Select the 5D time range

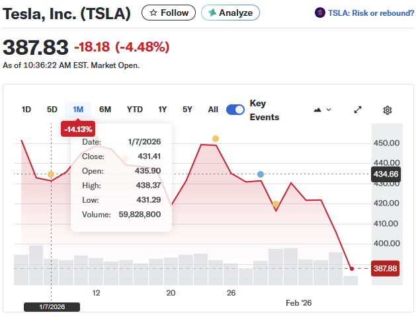click(52, 110)
